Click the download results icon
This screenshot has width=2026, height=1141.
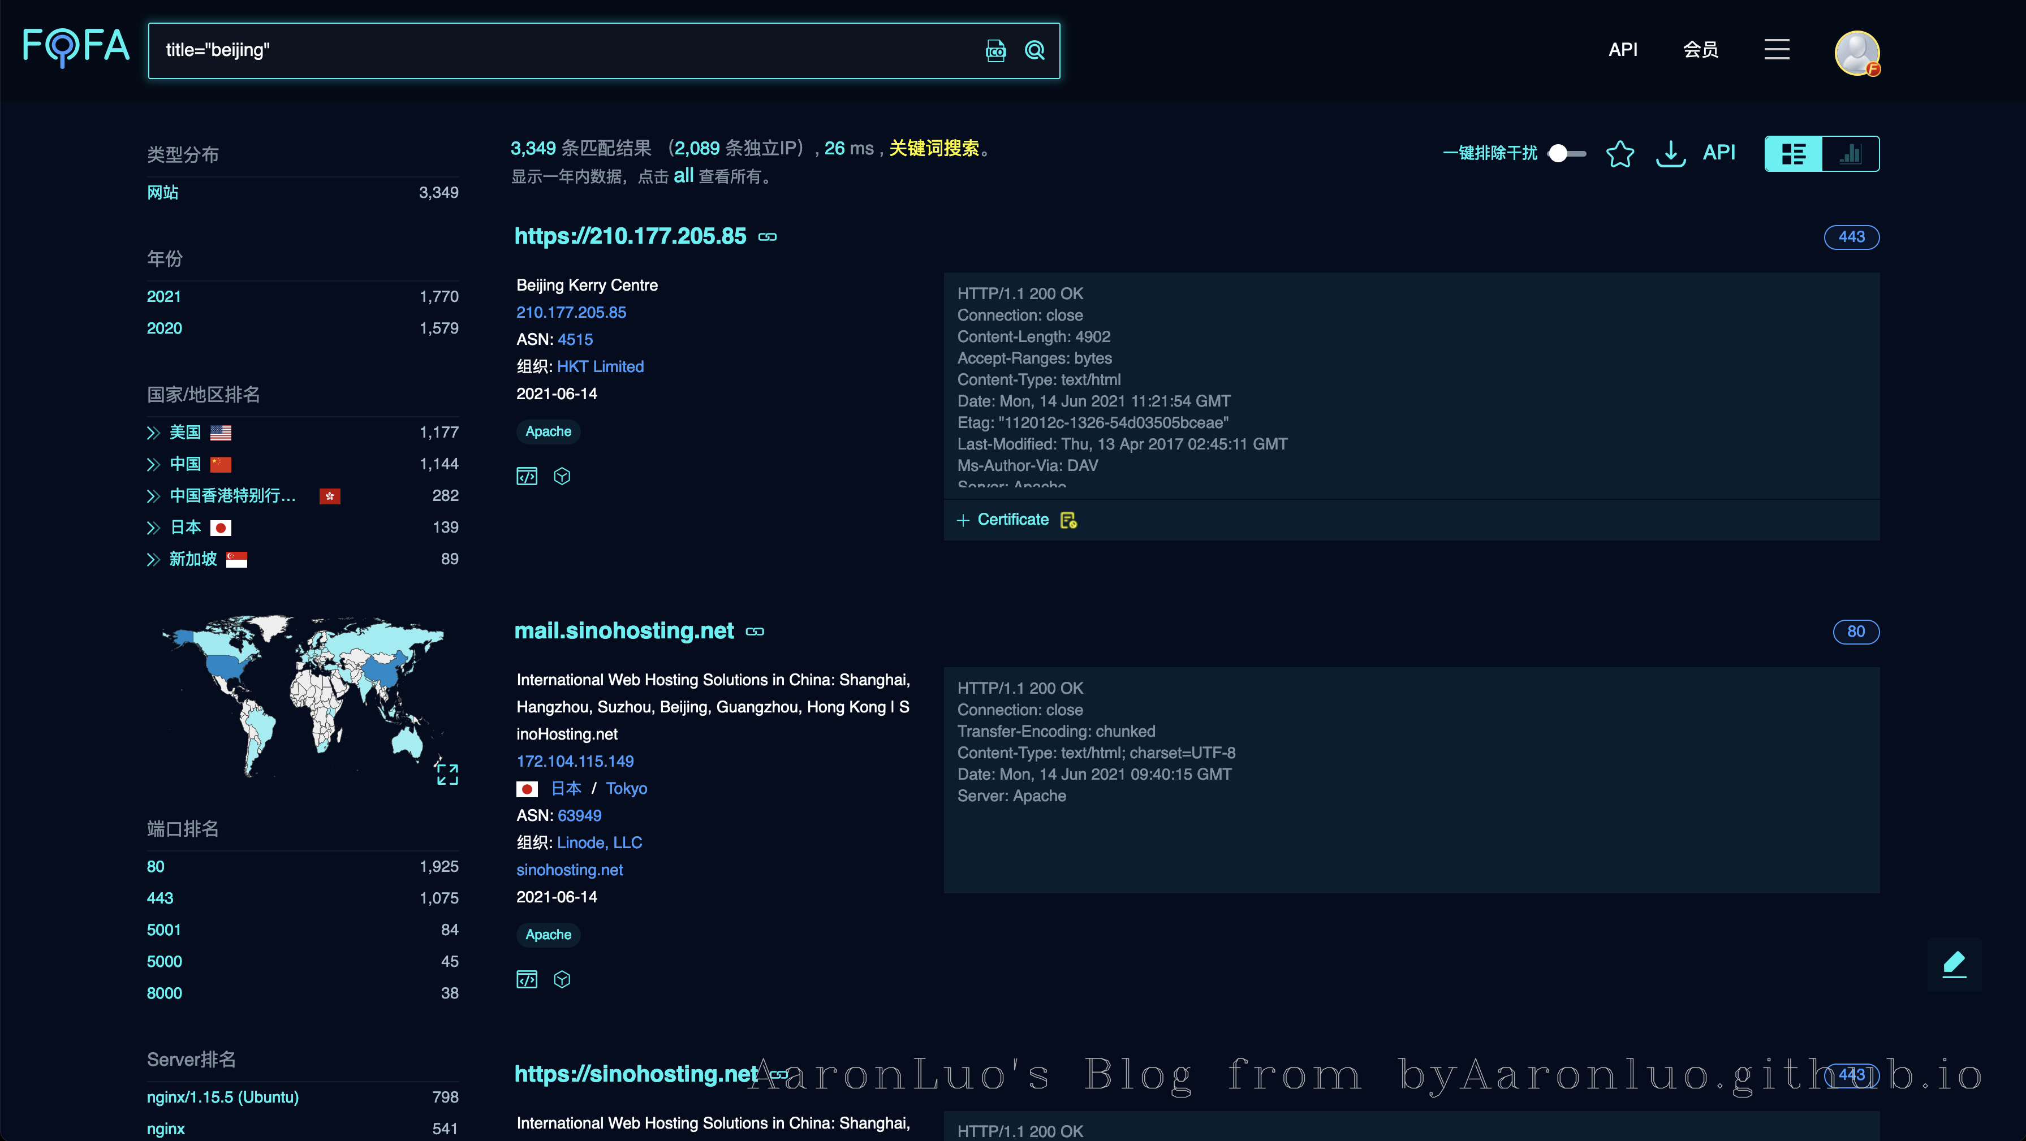(1670, 153)
